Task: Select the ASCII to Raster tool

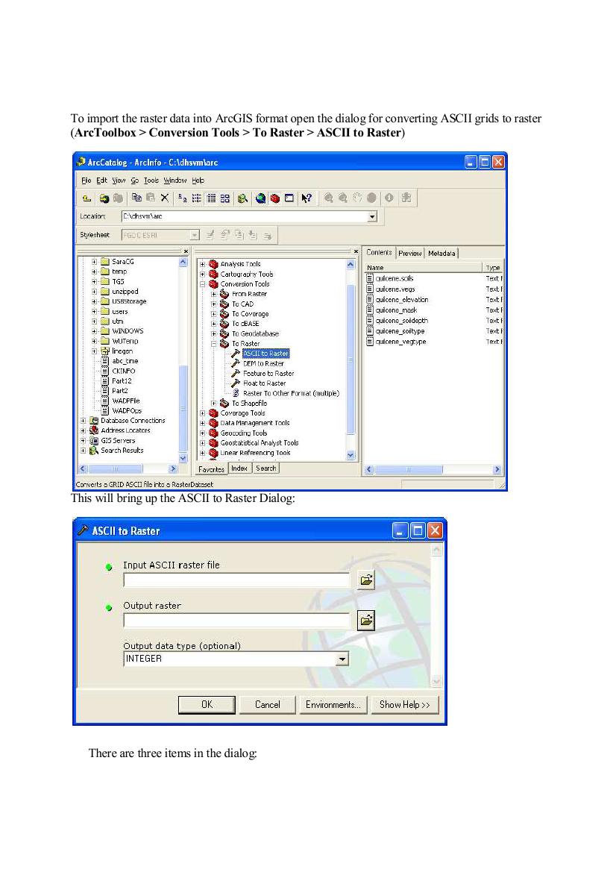Action: tap(266, 353)
